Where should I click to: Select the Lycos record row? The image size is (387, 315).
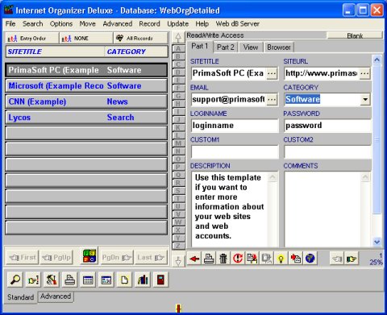(x=86, y=118)
